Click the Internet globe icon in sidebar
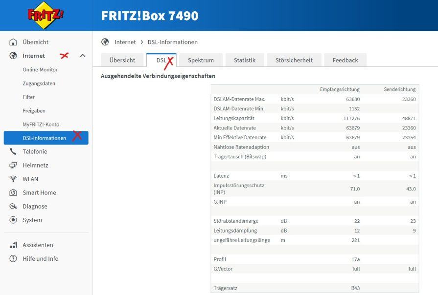Image resolution: width=438 pixels, height=295 pixels. tap(13, 56)
